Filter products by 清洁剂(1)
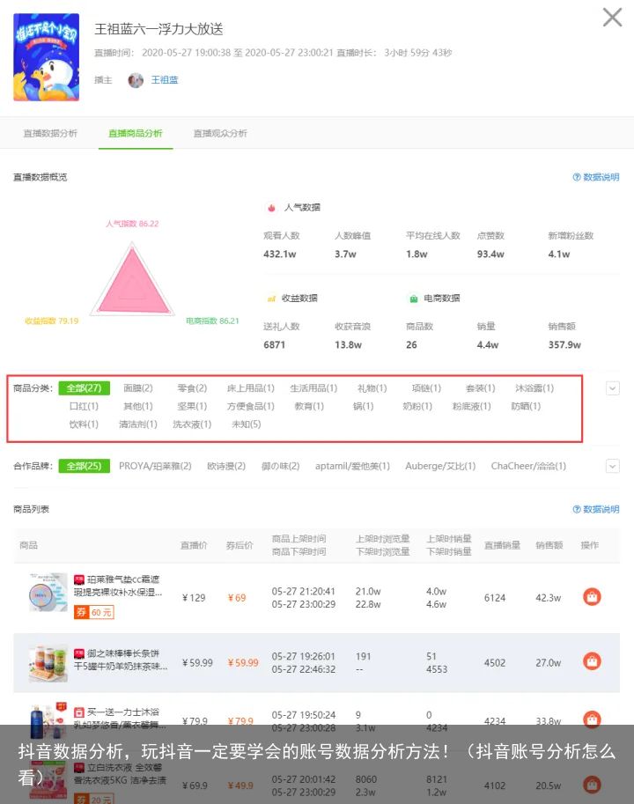 138,424
